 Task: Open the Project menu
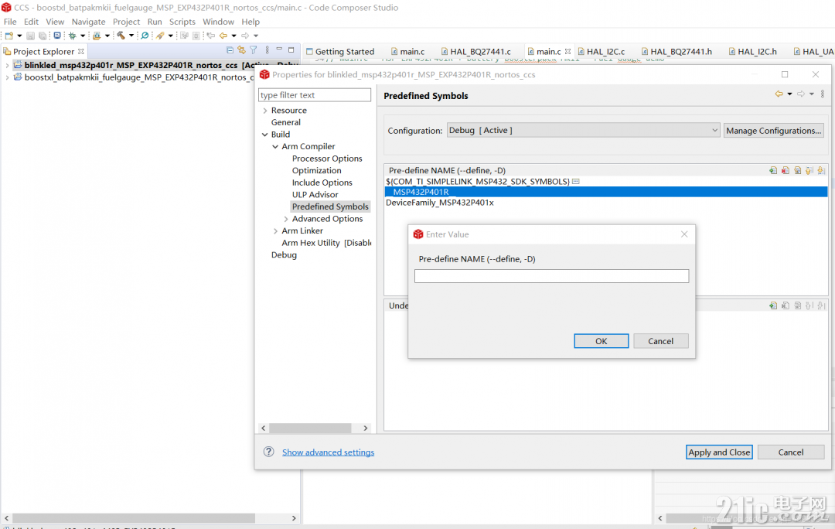126,22
